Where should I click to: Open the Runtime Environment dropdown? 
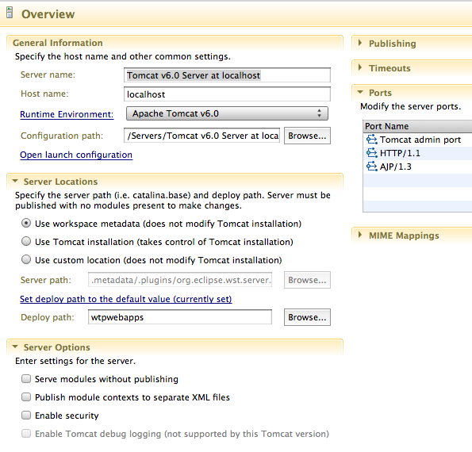point(227,113)
